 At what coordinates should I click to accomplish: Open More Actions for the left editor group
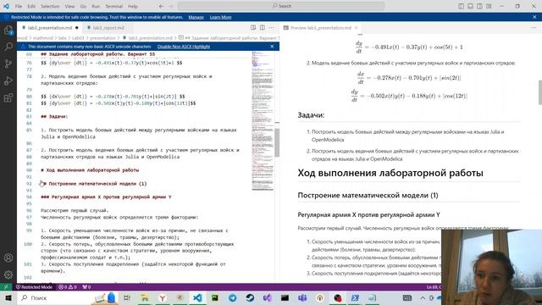271,28
